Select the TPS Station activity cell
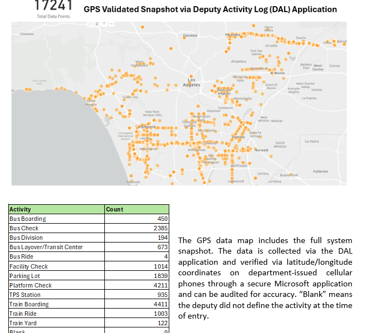The image size is (368, 333). [25, 295]
